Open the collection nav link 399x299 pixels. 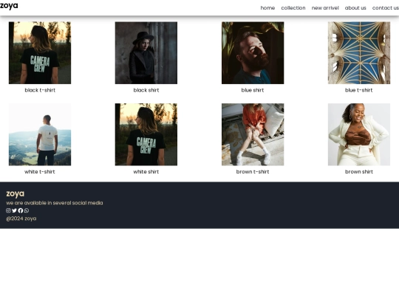tap(293, 8)
